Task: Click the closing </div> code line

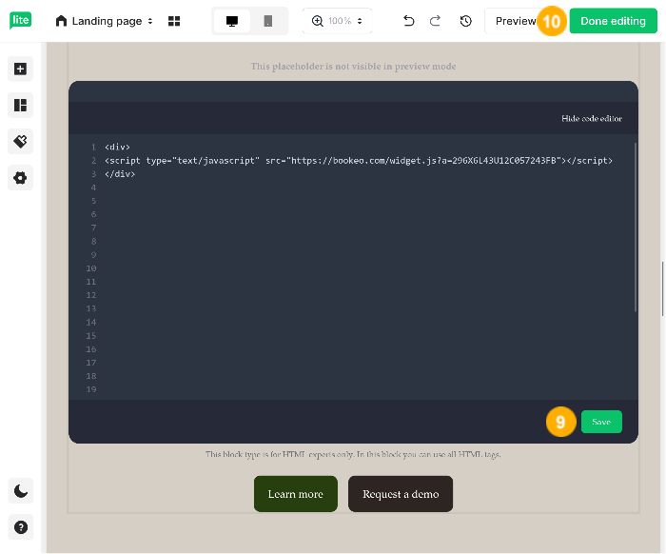Action: 120,174
